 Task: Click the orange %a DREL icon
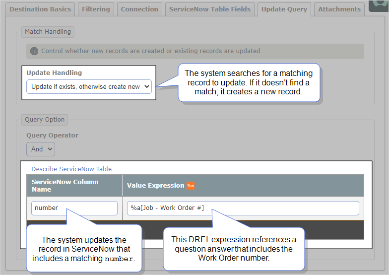(191, 186)
